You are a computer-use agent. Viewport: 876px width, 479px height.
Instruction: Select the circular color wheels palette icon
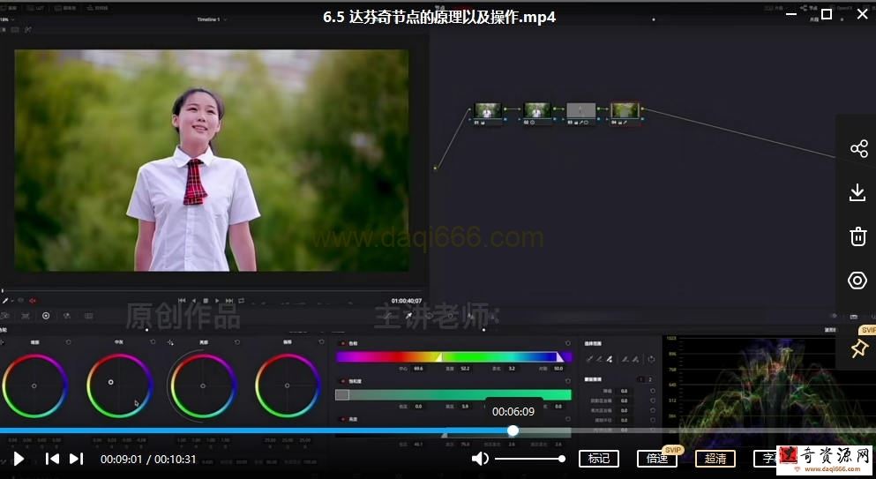46,316
